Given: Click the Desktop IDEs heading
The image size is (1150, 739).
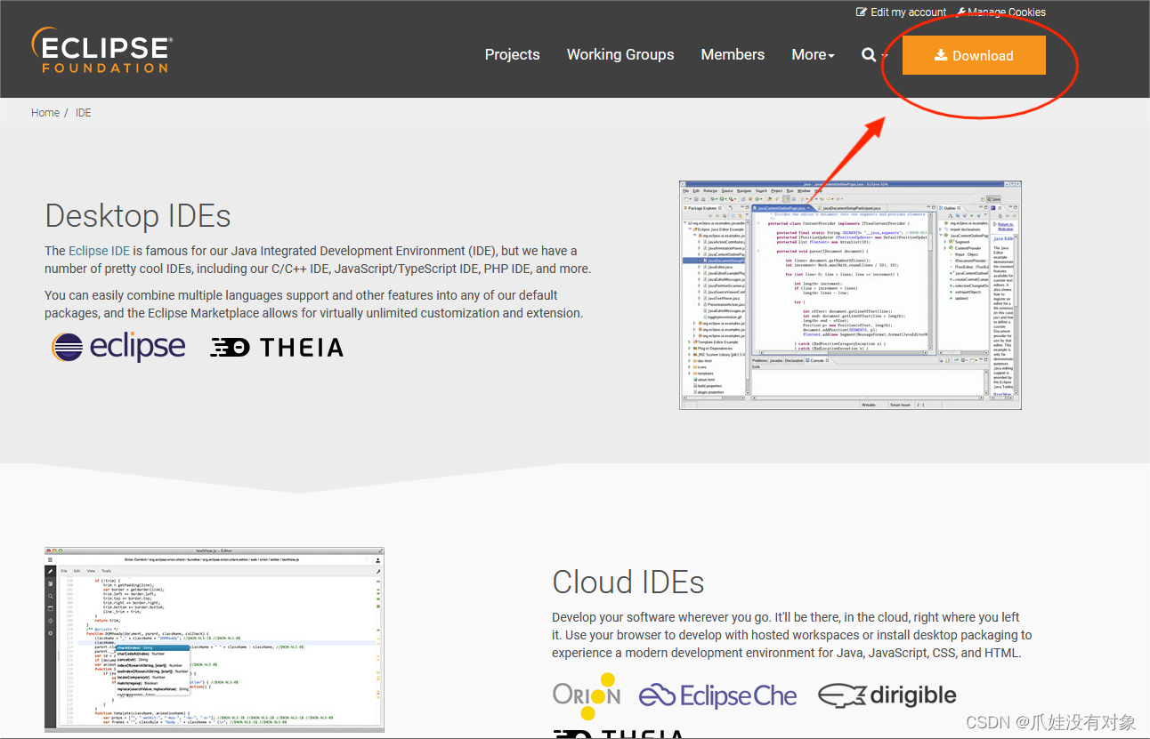Looking at the screenshot, I should pos(138,216).
